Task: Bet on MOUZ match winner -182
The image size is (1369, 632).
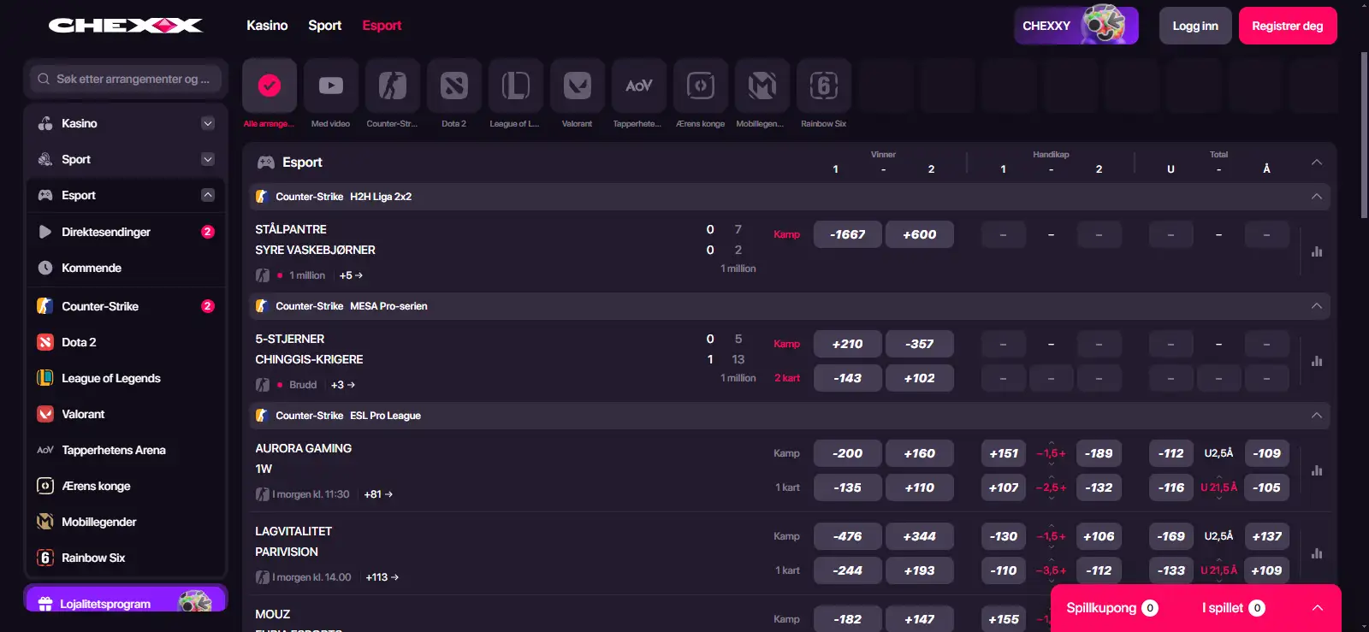Action: click(848, 619)
